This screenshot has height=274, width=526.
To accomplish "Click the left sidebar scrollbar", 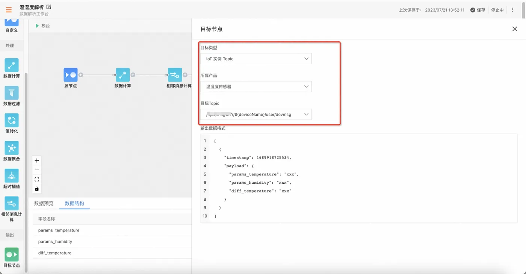I will coord(26,172).
